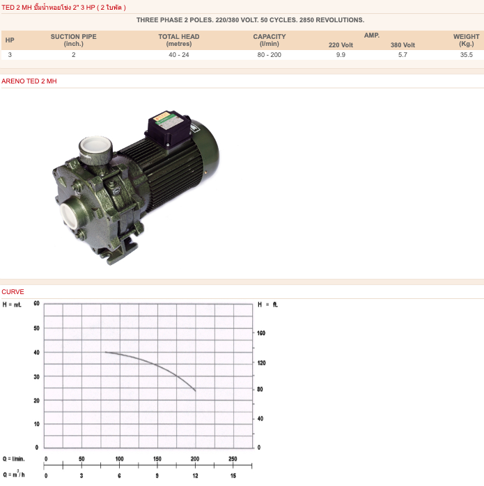Click the Q = l/min. axis label
This screenshot has height=486, width=484.
[x=14, y=459]
